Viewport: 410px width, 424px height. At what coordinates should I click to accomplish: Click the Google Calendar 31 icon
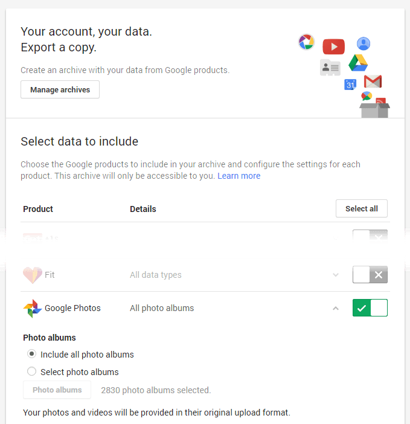coord(350,85)
